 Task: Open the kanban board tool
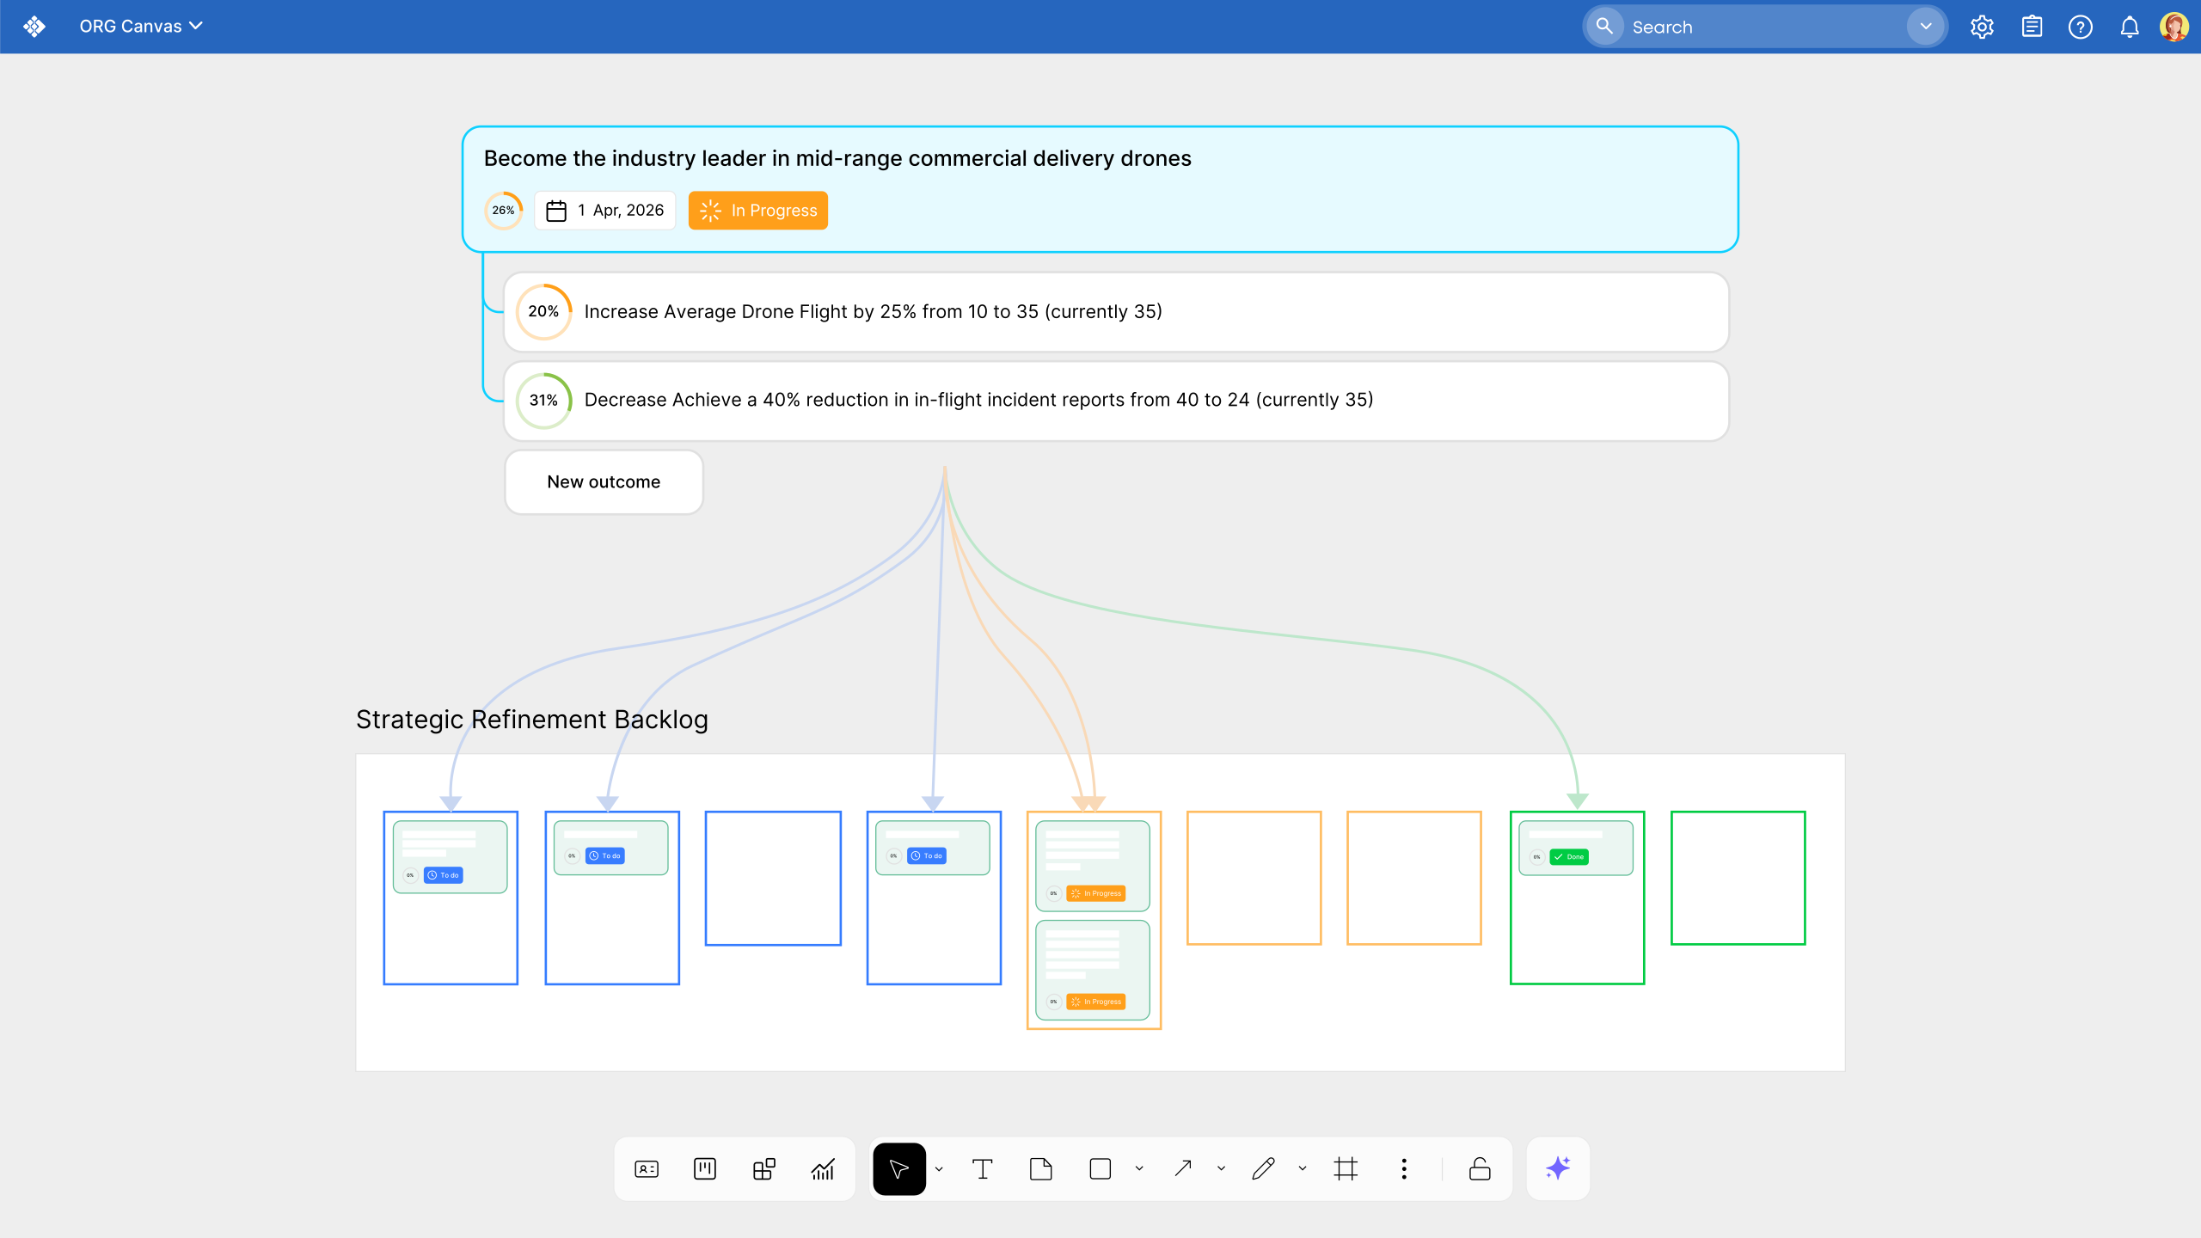705,1169
